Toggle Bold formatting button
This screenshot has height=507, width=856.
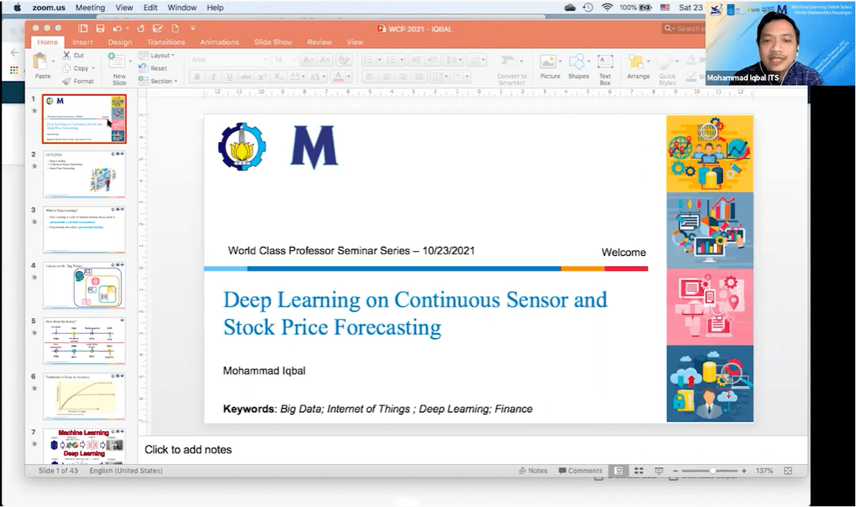coord(197,77)
